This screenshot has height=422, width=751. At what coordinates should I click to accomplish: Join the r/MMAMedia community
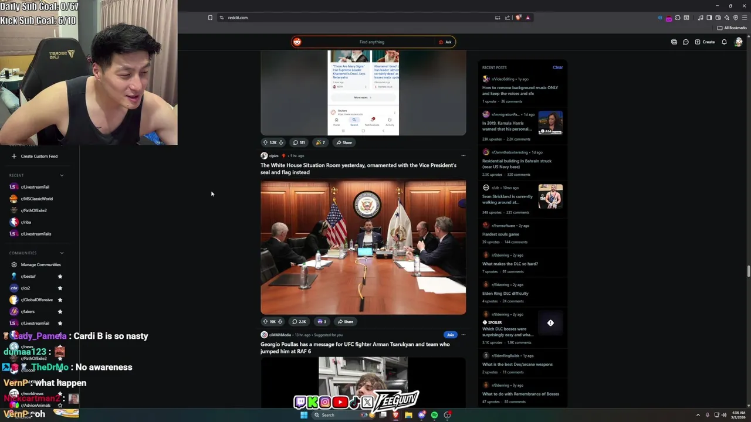(x=450, y=335)
